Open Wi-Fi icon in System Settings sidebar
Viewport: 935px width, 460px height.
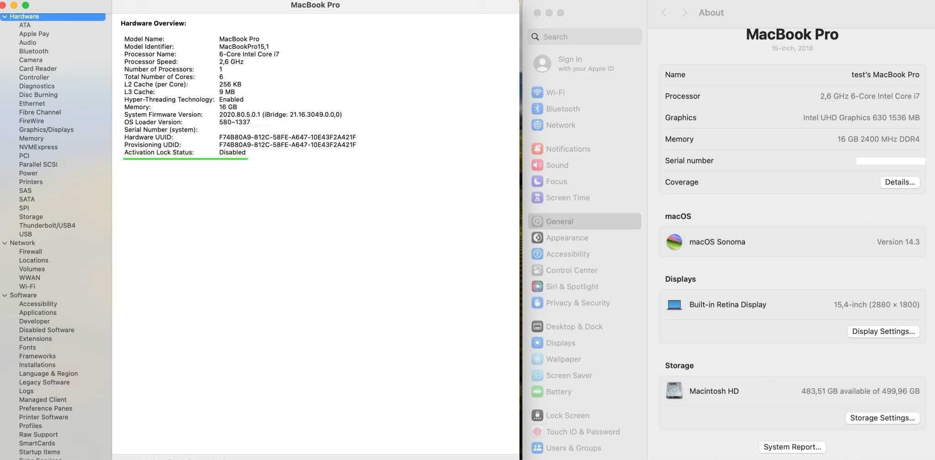537,92
